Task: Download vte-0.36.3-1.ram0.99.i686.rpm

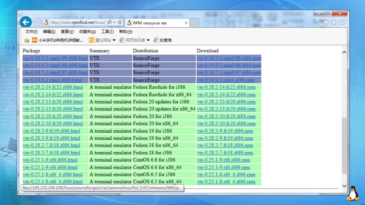Action: click(x=229, y=58)
